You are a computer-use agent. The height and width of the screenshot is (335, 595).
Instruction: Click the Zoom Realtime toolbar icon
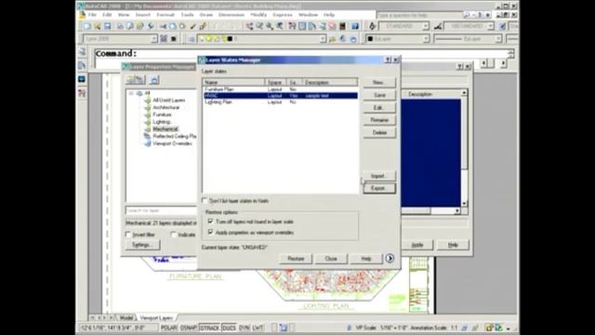[259, 26]
